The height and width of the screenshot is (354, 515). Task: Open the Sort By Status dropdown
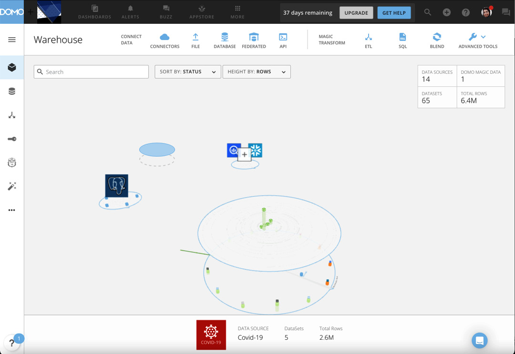pos(188,72)
